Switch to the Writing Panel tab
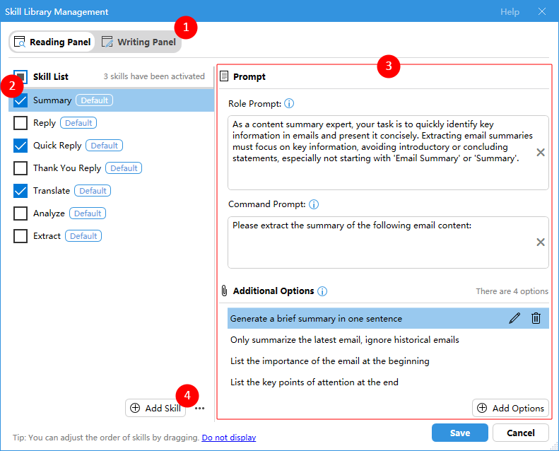The width and height of the screenshot is (559, 451). 139,42
